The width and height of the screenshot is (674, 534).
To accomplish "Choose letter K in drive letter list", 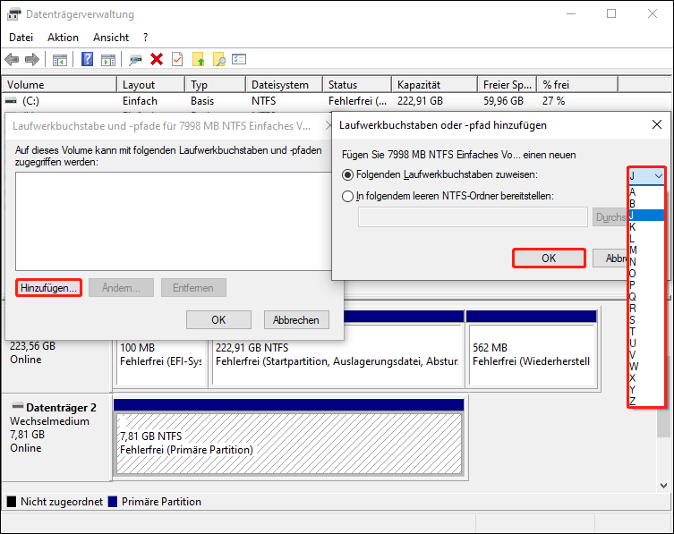I will [x=646, y=227].
